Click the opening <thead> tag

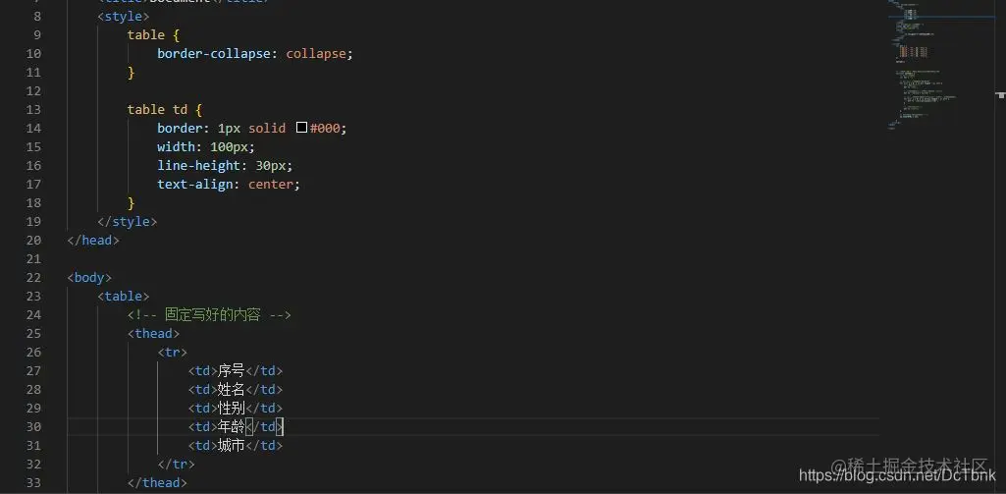tap(153, 333)
